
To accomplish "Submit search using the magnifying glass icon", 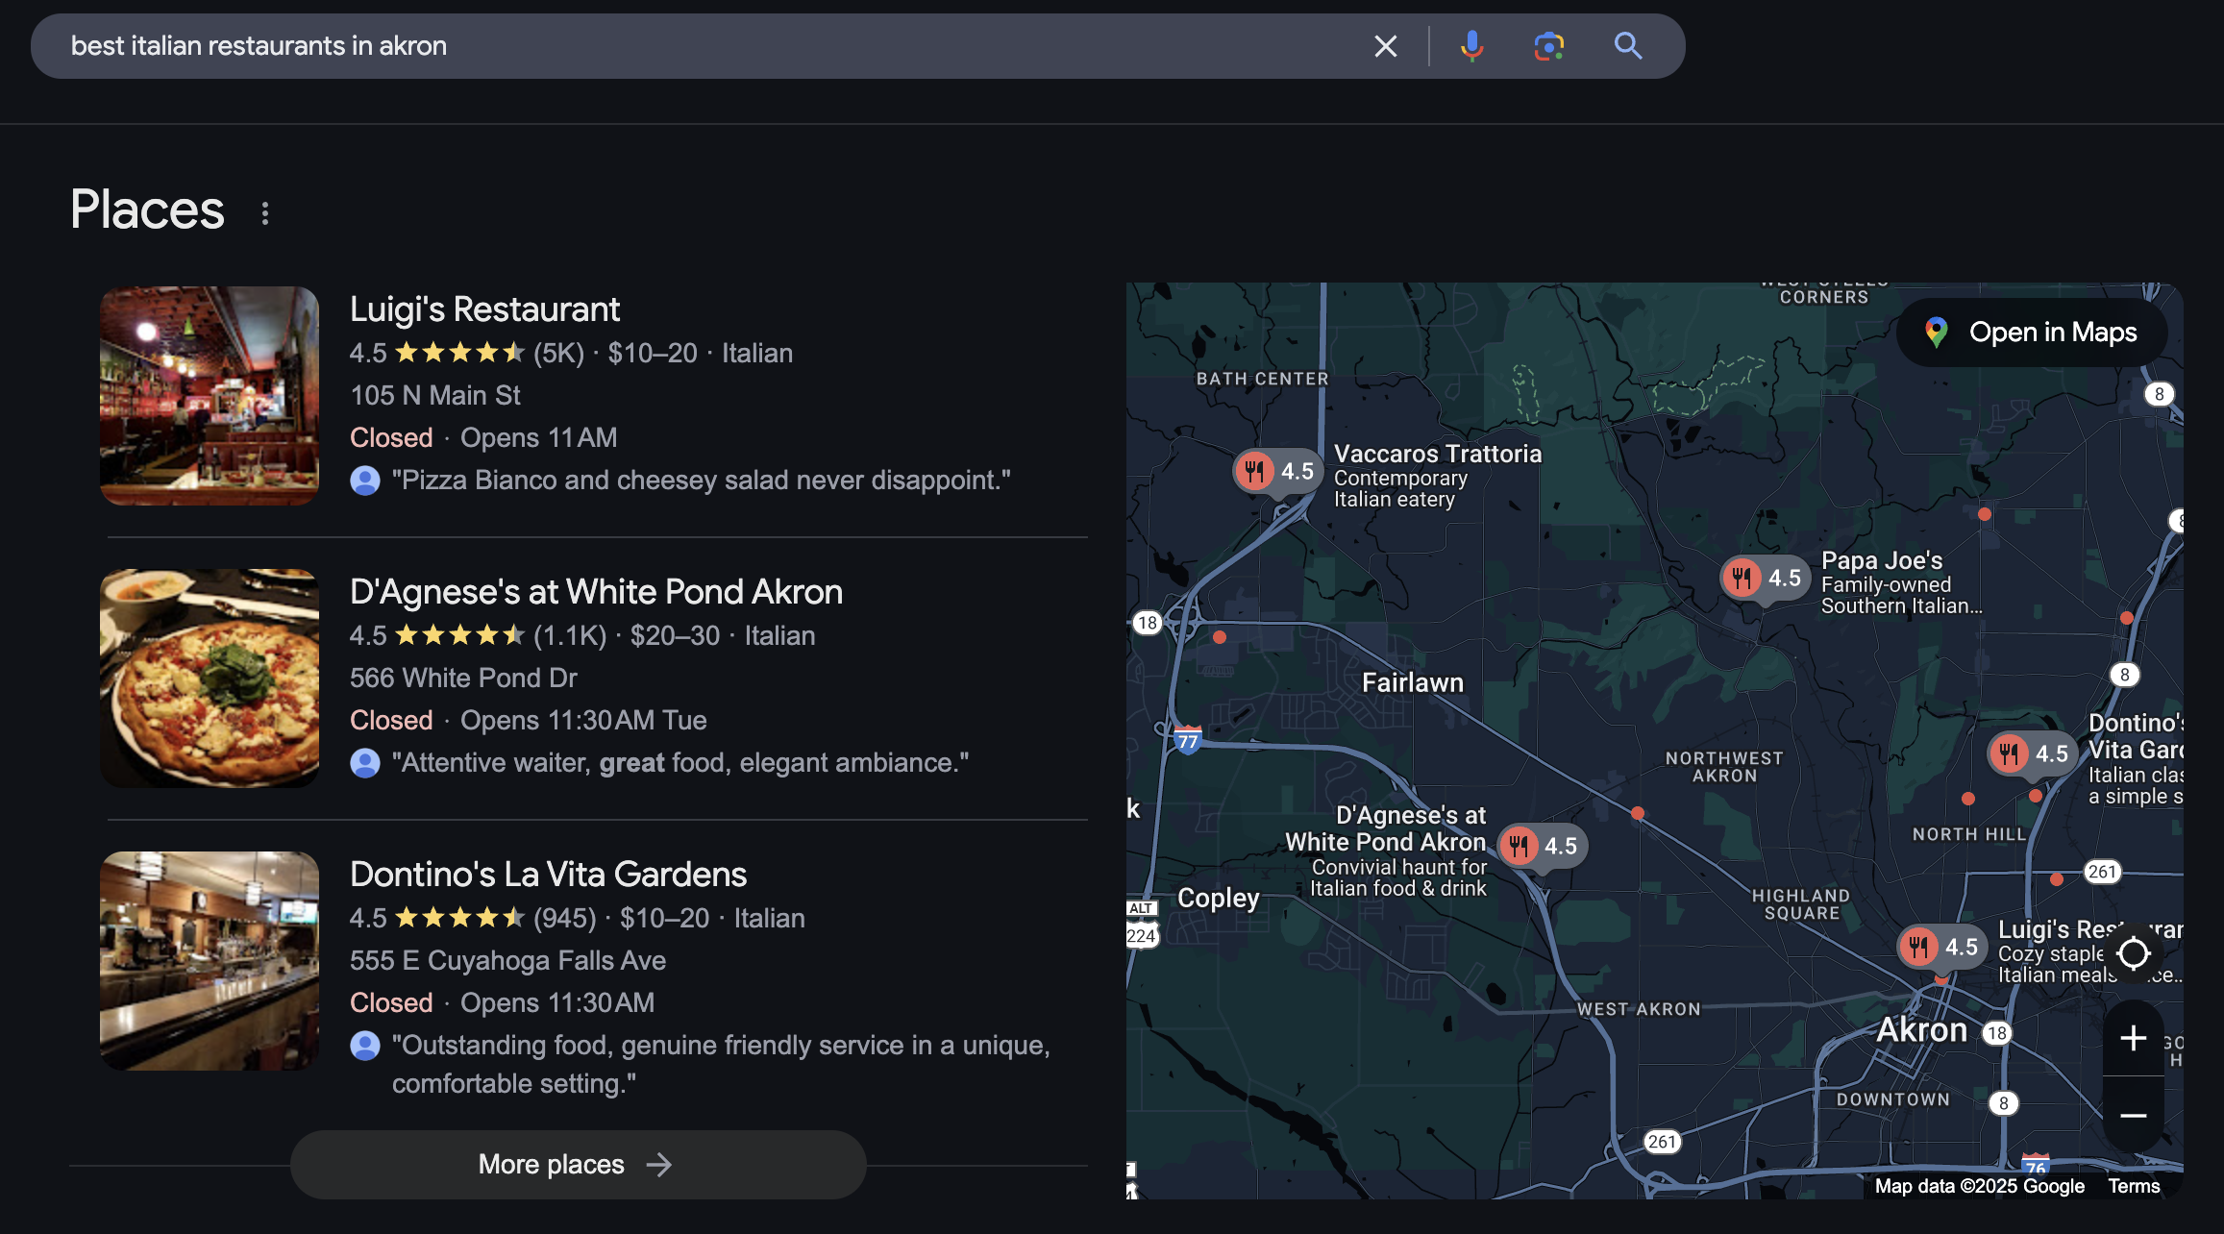I will (x=1627, y=46).
